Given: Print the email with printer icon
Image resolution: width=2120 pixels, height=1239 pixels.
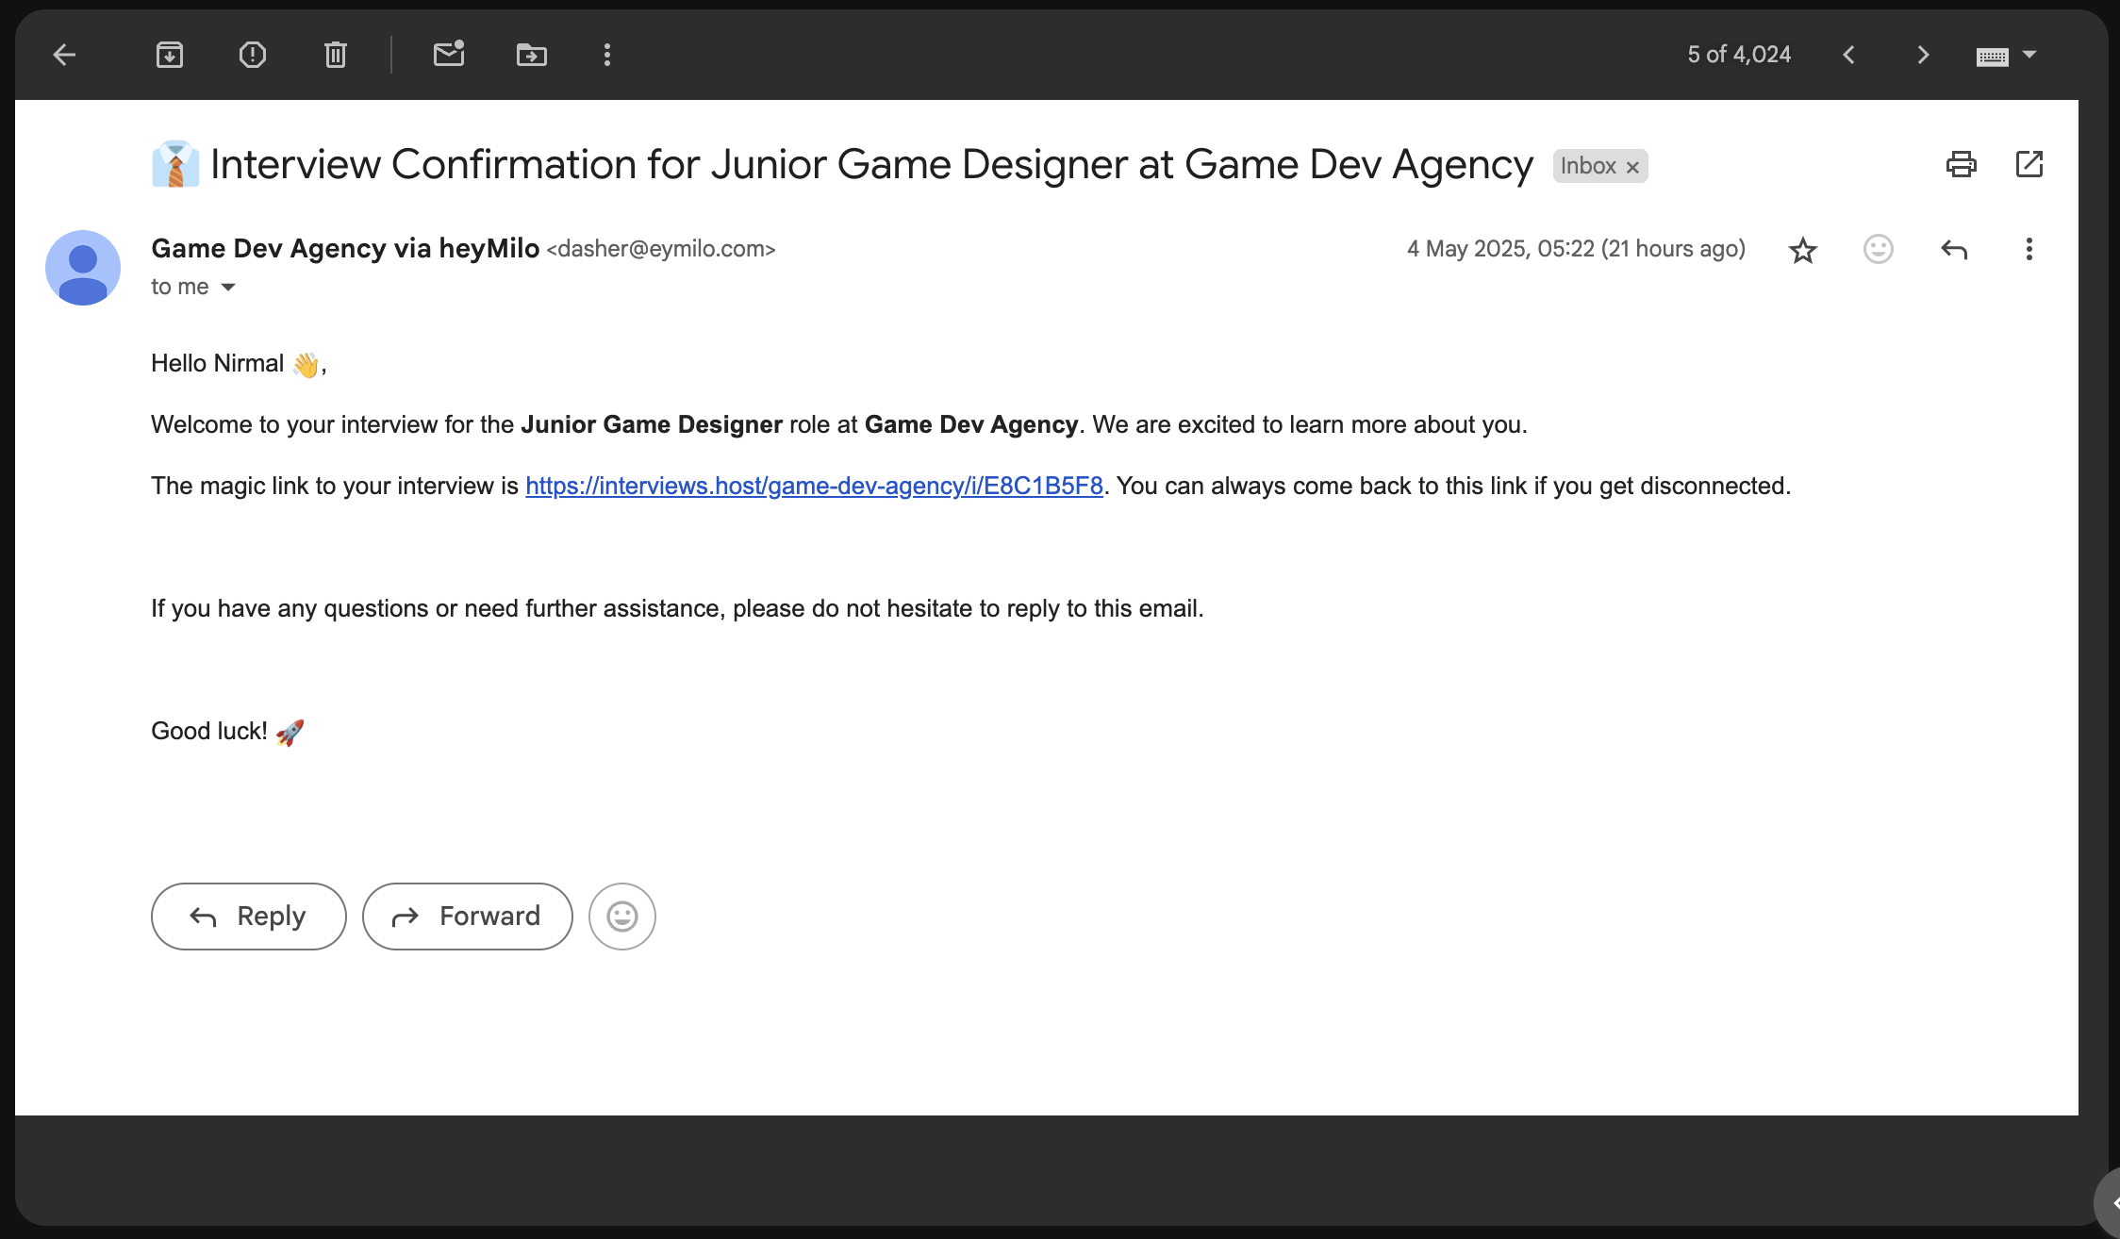Looking at the screenshot, I should click(1962, 165).
